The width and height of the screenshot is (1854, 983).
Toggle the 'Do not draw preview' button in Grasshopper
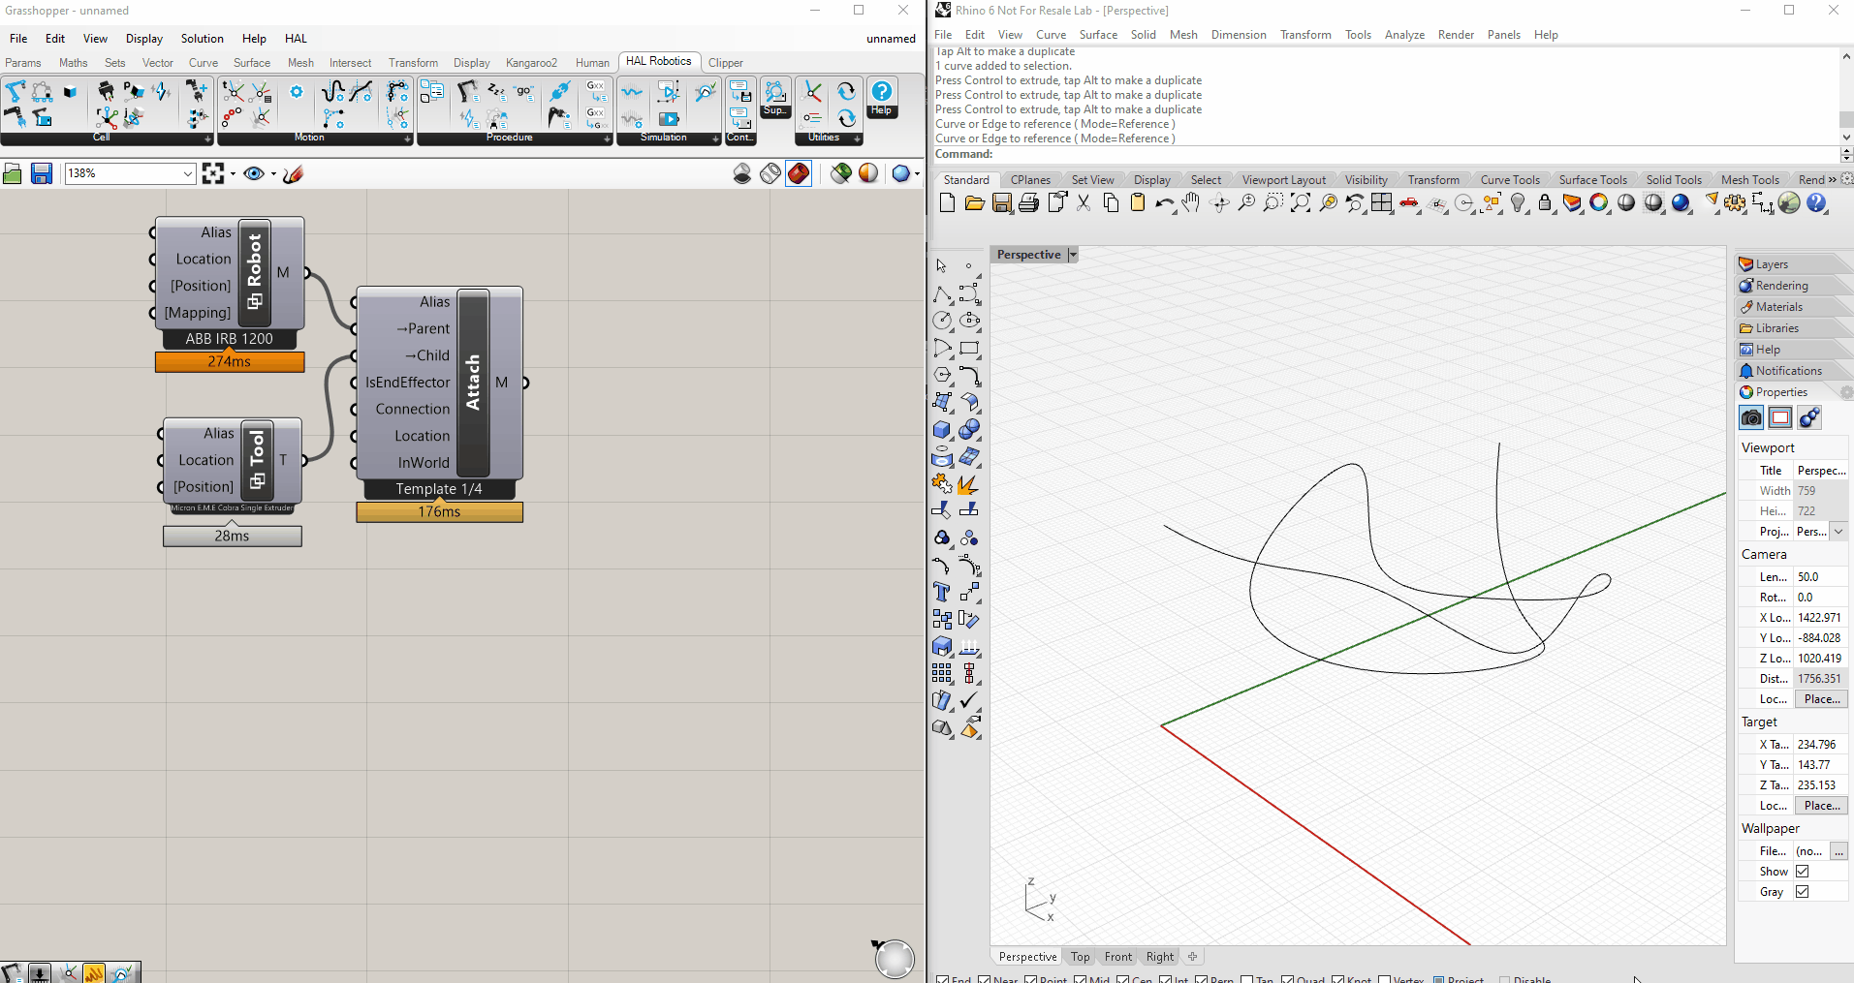742,173
